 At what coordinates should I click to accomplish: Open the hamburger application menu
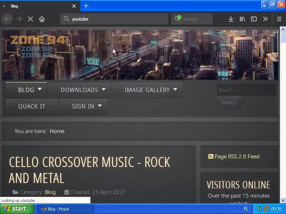(279, 19)
